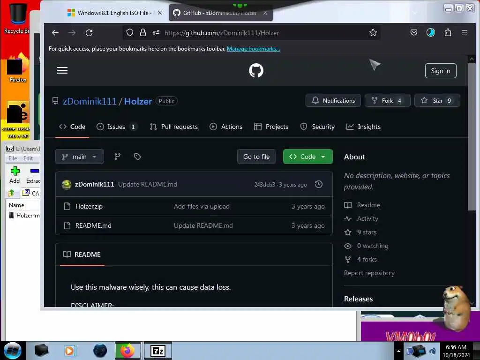
Task: Select the Holzer-m item in 7-Zip list
Action: 24,216
